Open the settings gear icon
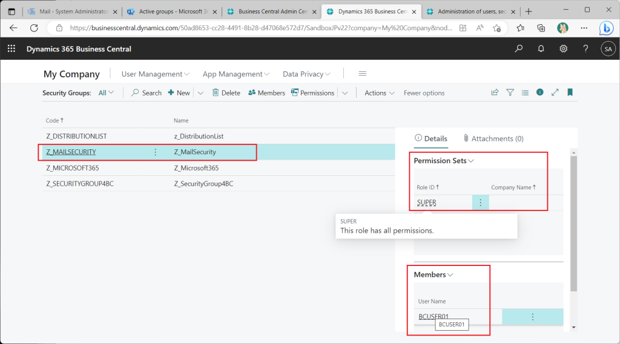620x344 pixels. 563,49
